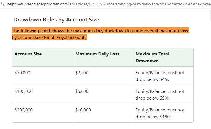Viewport: 211px width, 129px height.
Task: Click the 'Drawdown Rules by Account Size' heading
Action: coord(56,20)
